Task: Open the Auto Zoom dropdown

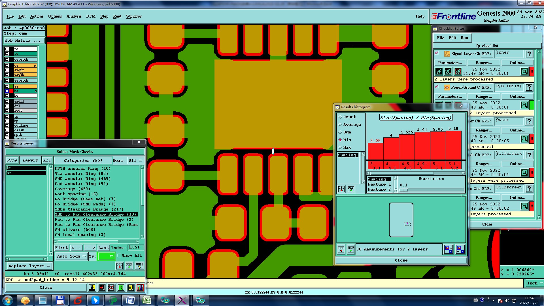Action: pyautogui.click(x=71, y=256)
